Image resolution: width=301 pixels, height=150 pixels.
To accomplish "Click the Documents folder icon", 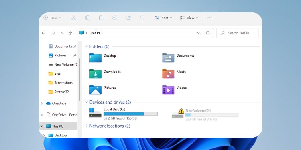I will point(168,58).
